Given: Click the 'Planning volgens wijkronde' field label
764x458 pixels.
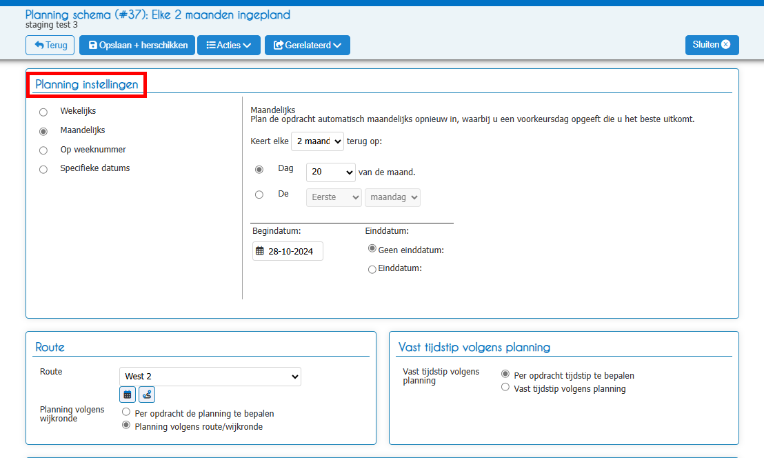Looking at the screenshot, I should point(72,414).
